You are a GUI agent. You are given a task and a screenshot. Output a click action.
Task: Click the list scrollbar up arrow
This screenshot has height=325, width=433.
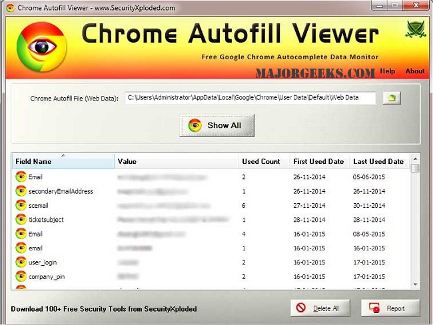tap(415, 159)
